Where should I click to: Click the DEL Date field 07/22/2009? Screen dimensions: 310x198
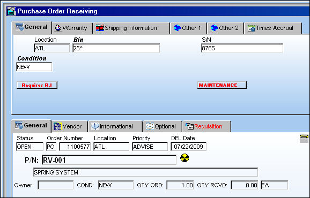click(x=188, y=147)
